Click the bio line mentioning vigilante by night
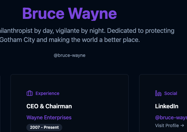This screenshot has width=187, height=132. pyautogui.click(x=87, y=31)
